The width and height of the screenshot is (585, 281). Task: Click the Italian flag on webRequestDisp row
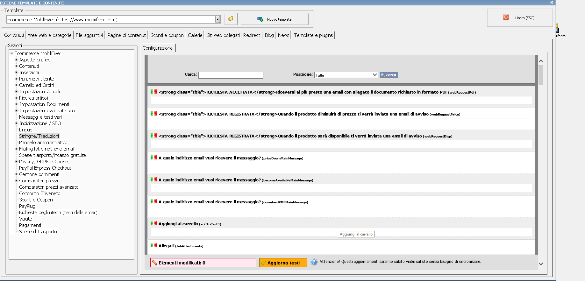(153, 136)
